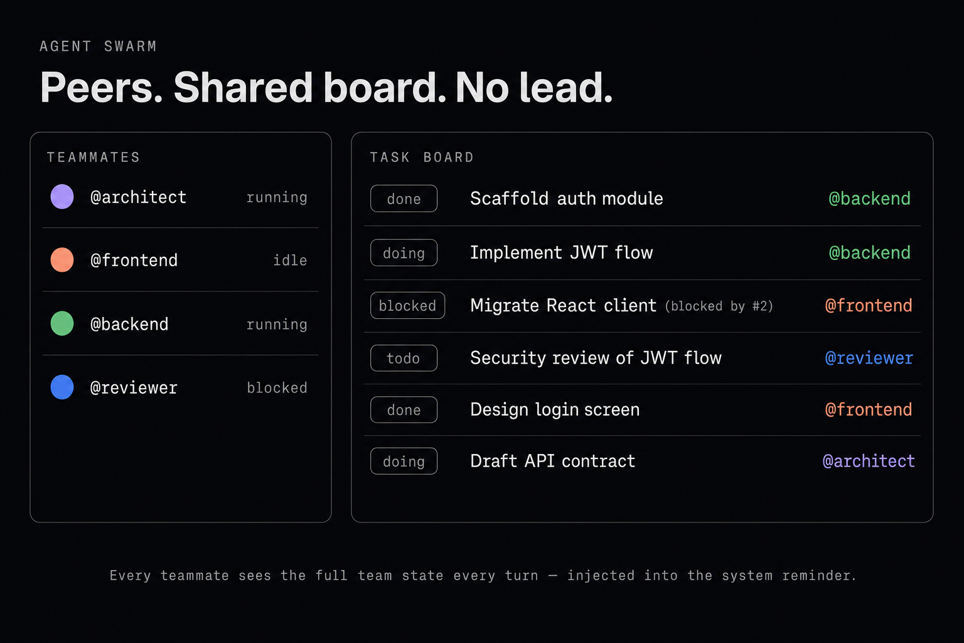Click the running status next to @backend
This screenshot has height=643, width=964.
pyautogui.click(x=277, y=325)
